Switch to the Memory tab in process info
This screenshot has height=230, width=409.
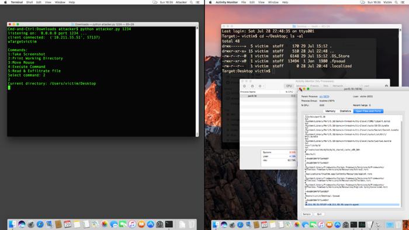[x=330, y=111]
